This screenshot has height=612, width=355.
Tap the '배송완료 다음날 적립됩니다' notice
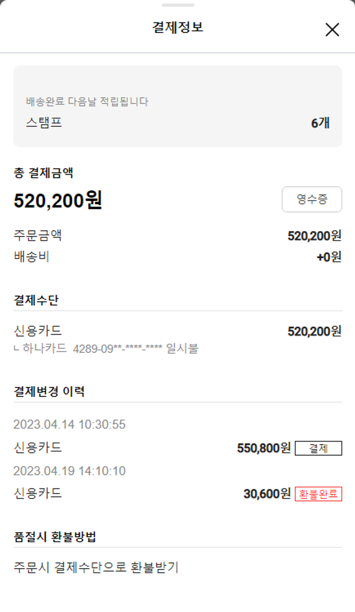(x=87, y=101)
